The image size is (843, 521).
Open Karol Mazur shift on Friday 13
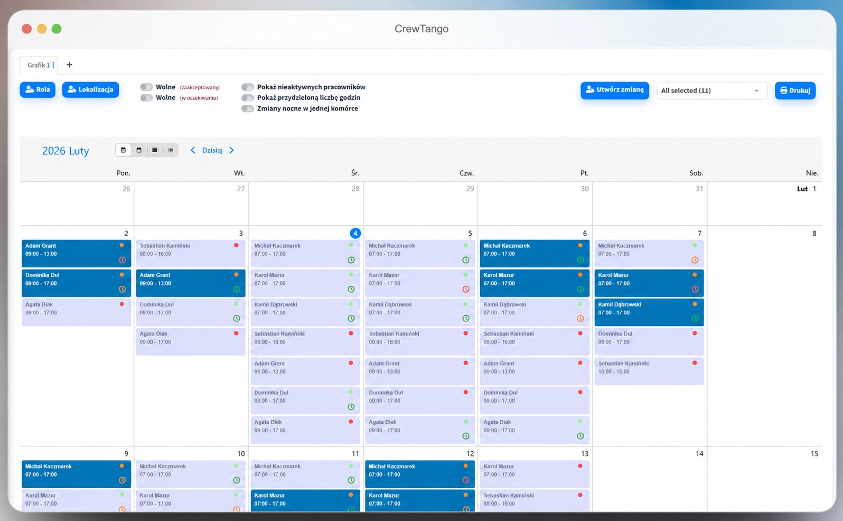[x=535, y=474]
